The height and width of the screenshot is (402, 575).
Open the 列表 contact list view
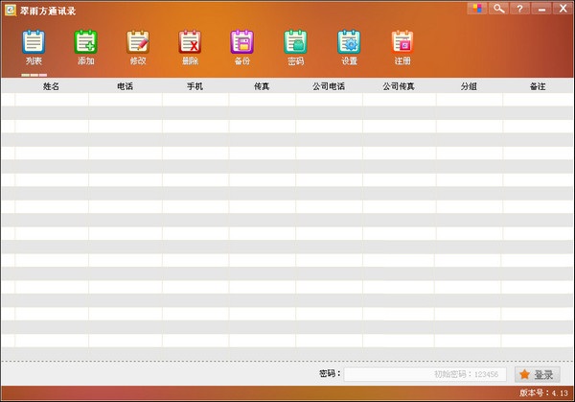click(x=34, y=48)
